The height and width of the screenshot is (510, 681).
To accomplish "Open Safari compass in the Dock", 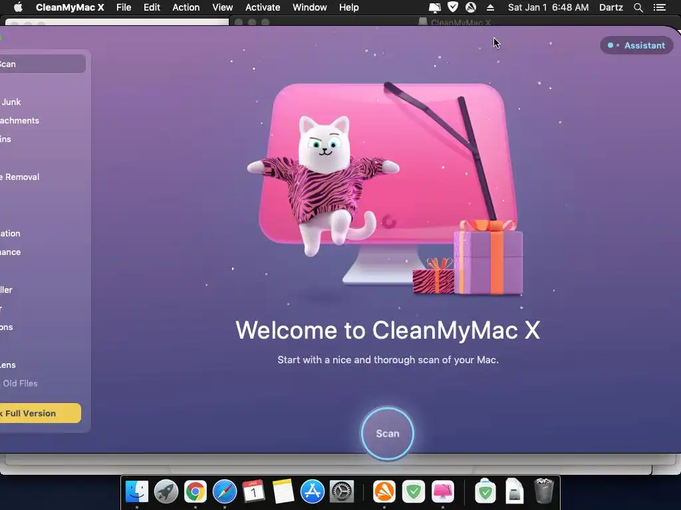I will click(x=225, y=491).
